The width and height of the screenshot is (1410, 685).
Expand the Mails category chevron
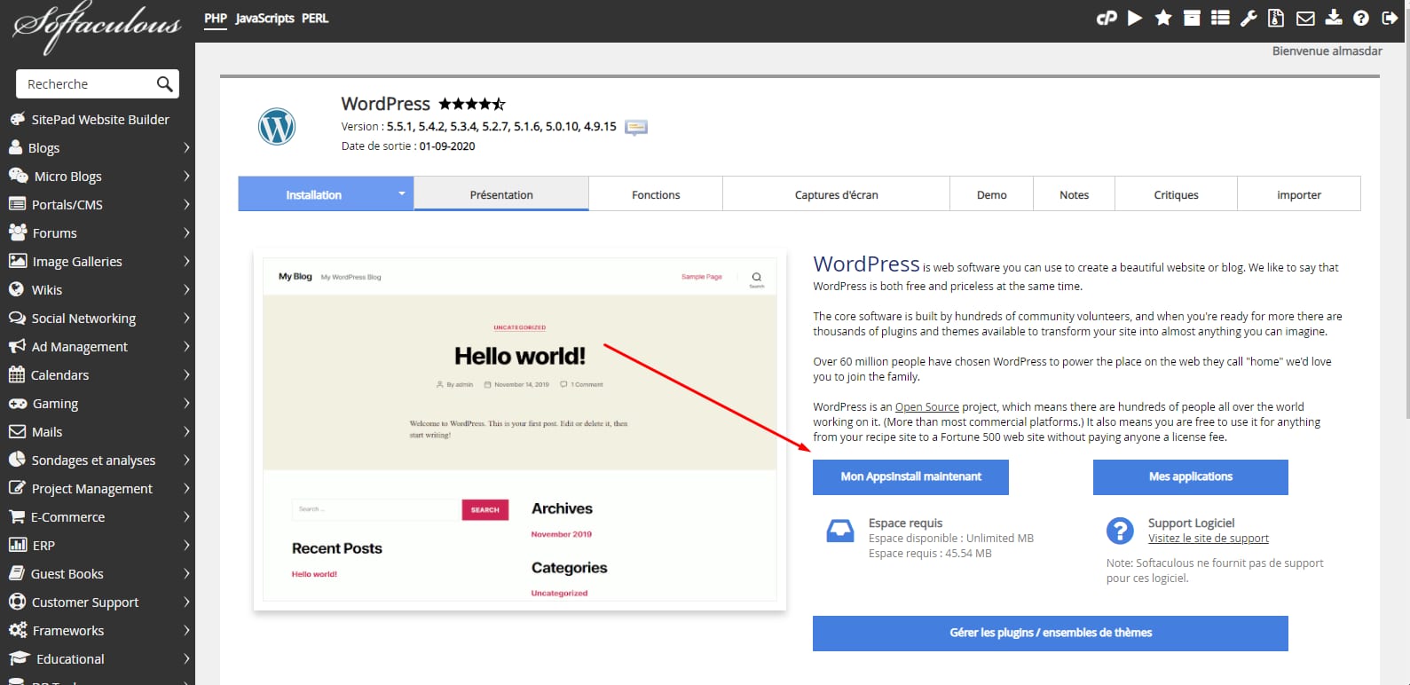(x=186, y=431)
